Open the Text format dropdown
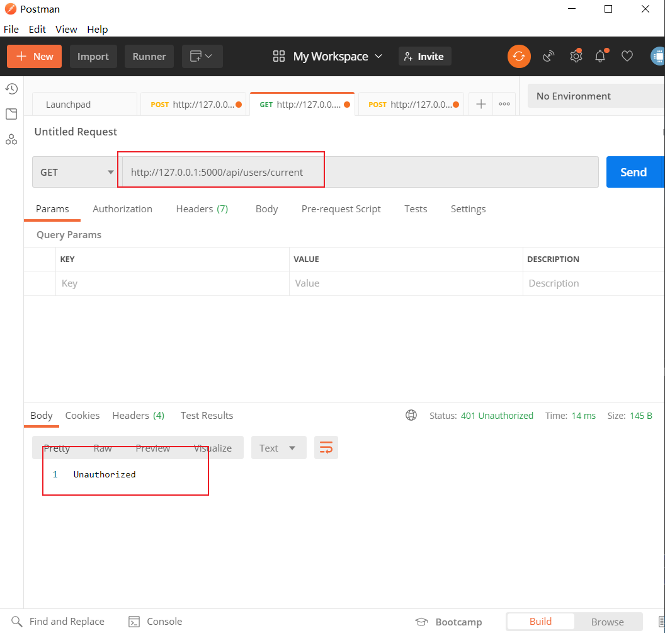 point(278,448)
